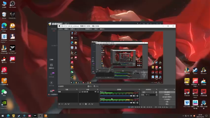Open the transition properties gear beside 渐变
The image size is (210, 118).
click(156, 92)
